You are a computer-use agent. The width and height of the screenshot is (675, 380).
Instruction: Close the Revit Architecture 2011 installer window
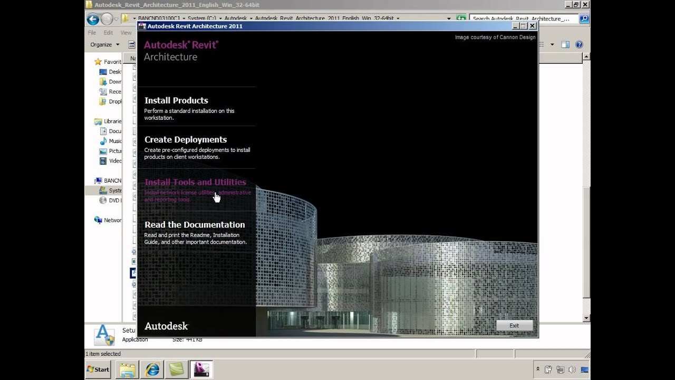(533, 26)
